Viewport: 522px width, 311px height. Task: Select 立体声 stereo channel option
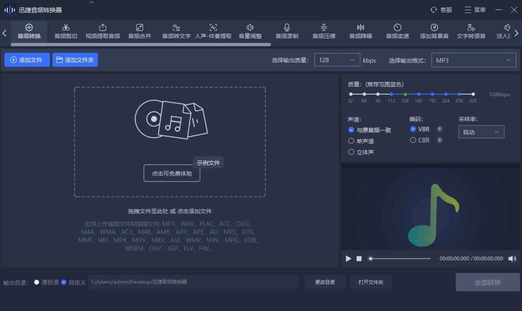[x=361, y=152]
